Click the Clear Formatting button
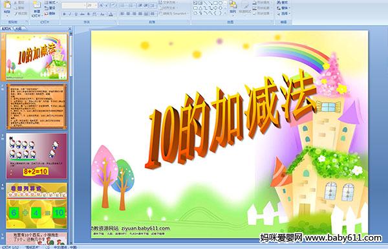 click(114, 5)
